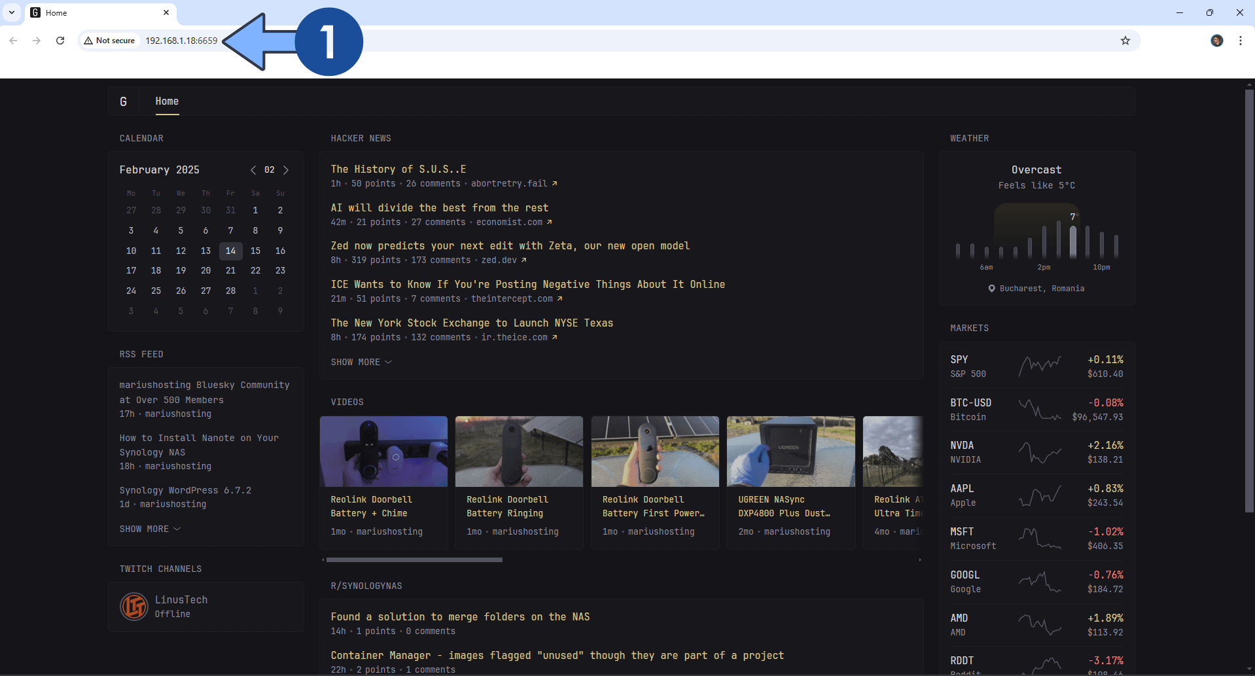Expand Hacker News with SHOW MORE
This screenshot has height=676, width=1255.
coord(361,362)
